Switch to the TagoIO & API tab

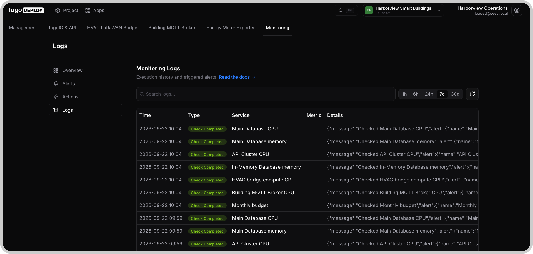[x=62, y=28]
